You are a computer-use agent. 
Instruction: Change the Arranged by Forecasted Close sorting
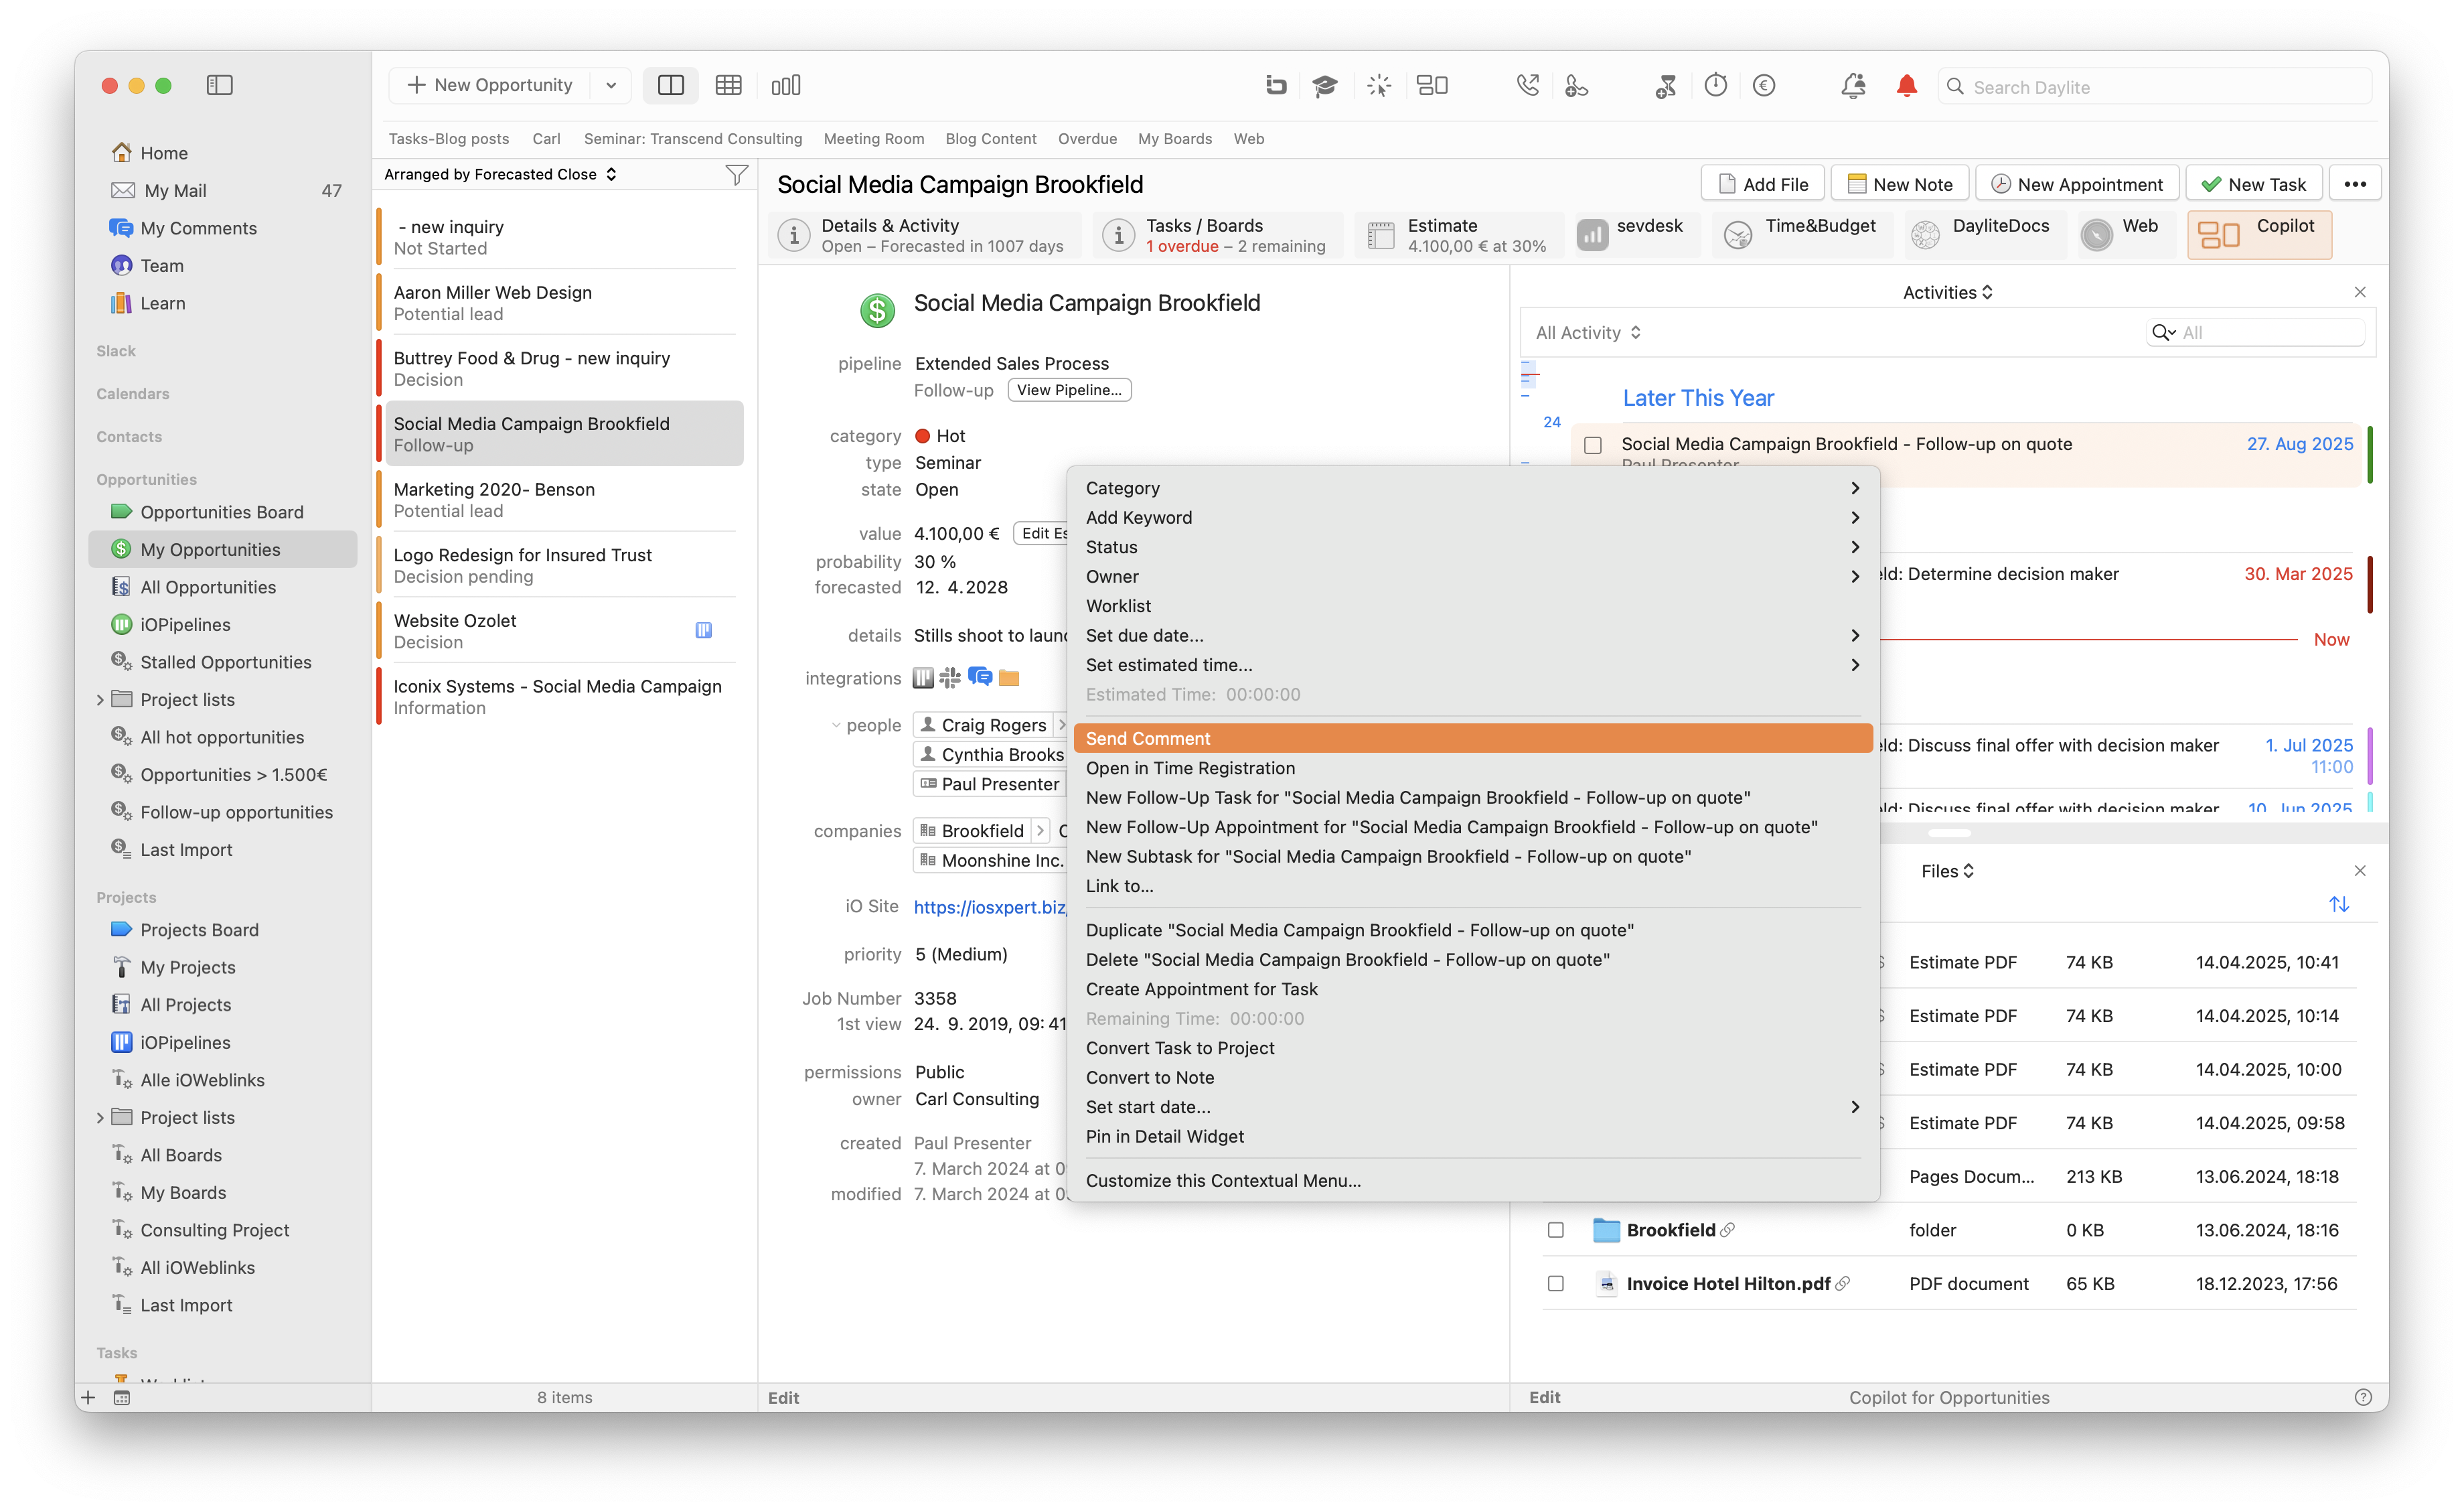click(x=500, y=174)
